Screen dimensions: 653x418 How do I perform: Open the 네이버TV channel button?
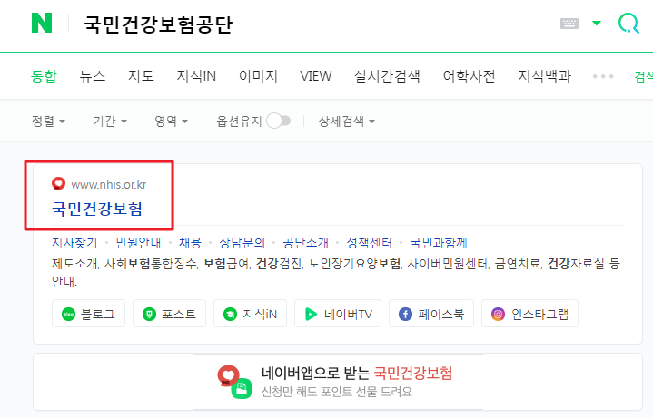coord(338,313)
